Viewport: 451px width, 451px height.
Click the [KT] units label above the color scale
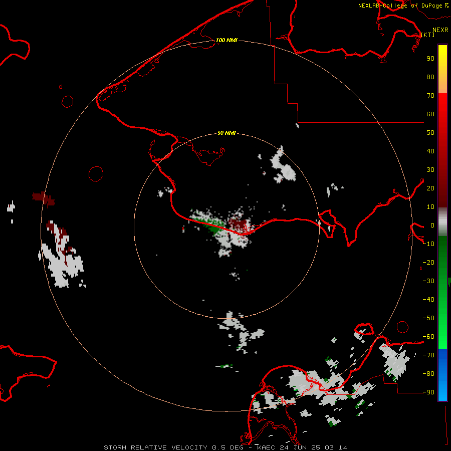tap(428, 35)
